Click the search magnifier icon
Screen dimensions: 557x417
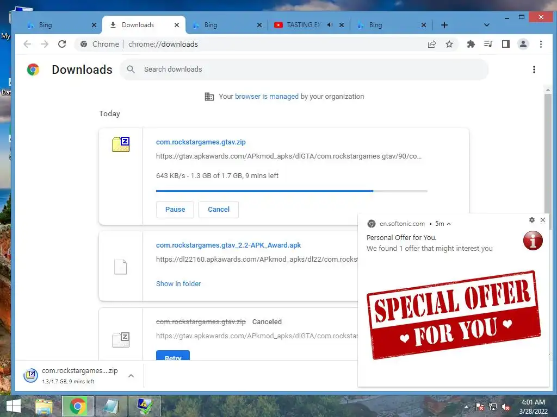click(131, 69)
